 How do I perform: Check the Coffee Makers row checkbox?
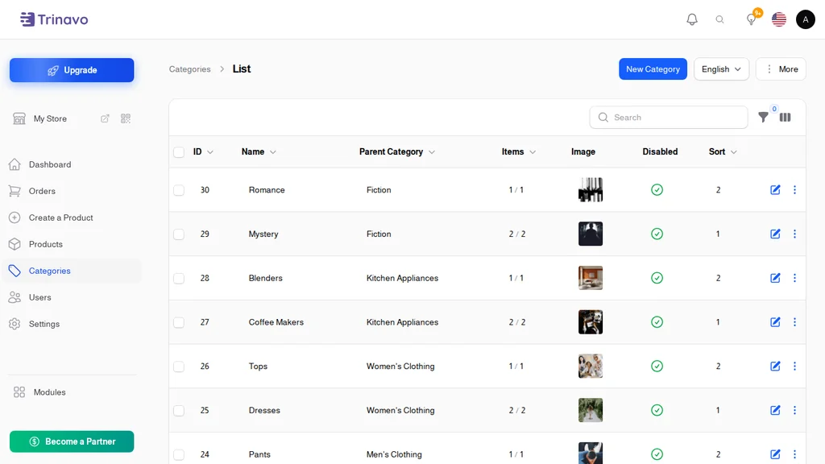coord(179,322)
